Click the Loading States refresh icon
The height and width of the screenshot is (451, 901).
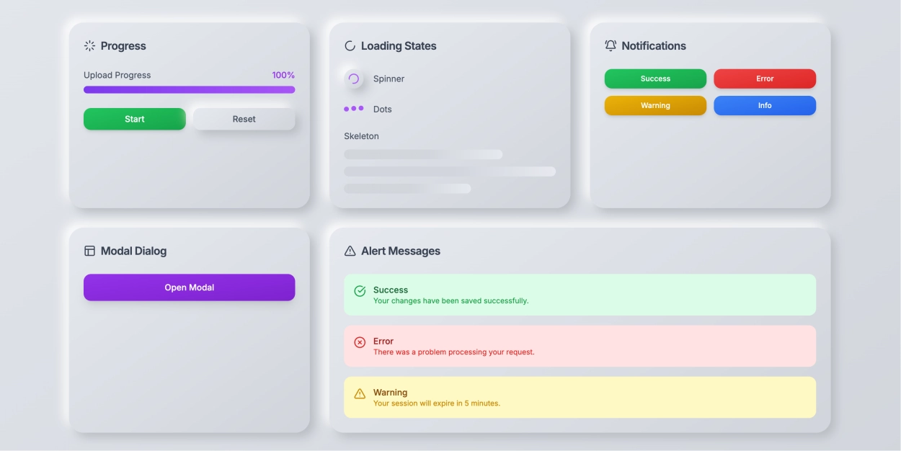350,45
